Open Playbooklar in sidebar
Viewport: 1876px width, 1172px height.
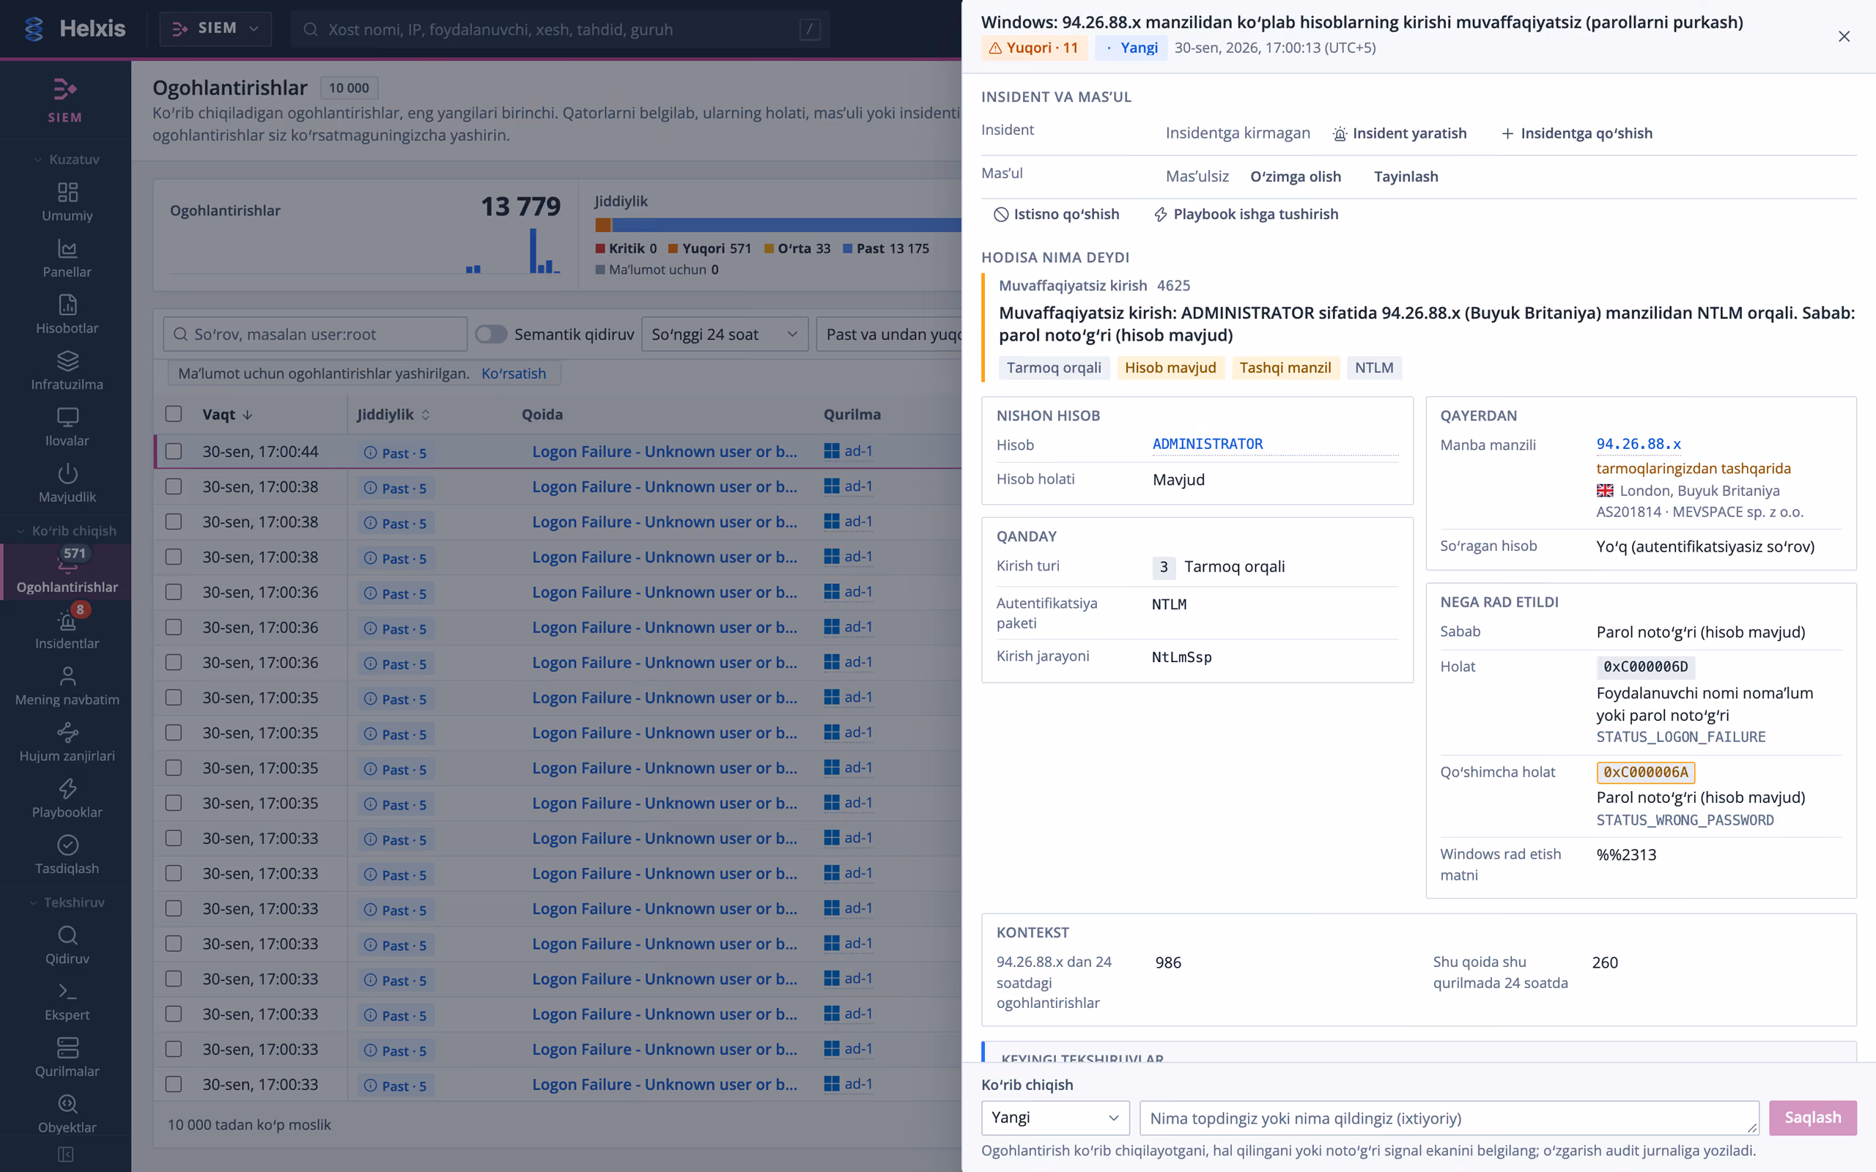(67, 798)
